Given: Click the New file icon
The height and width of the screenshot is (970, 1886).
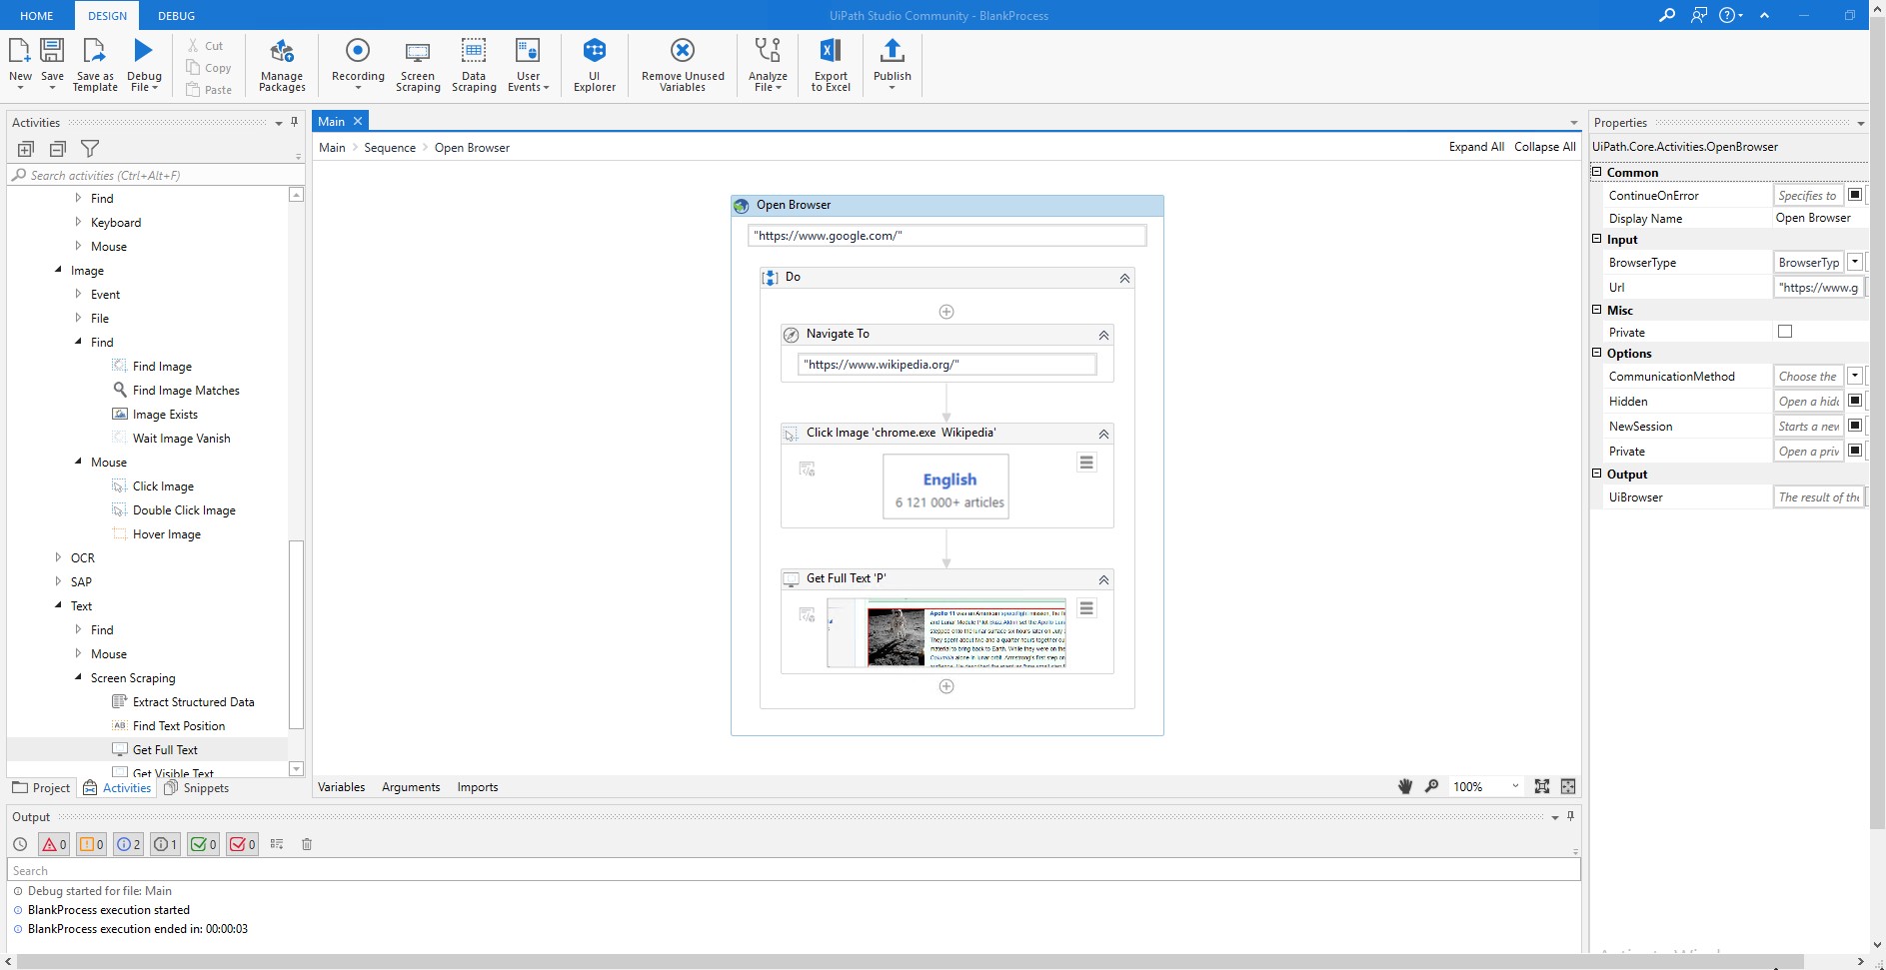Looking at the screenshot, I should 20,52.
